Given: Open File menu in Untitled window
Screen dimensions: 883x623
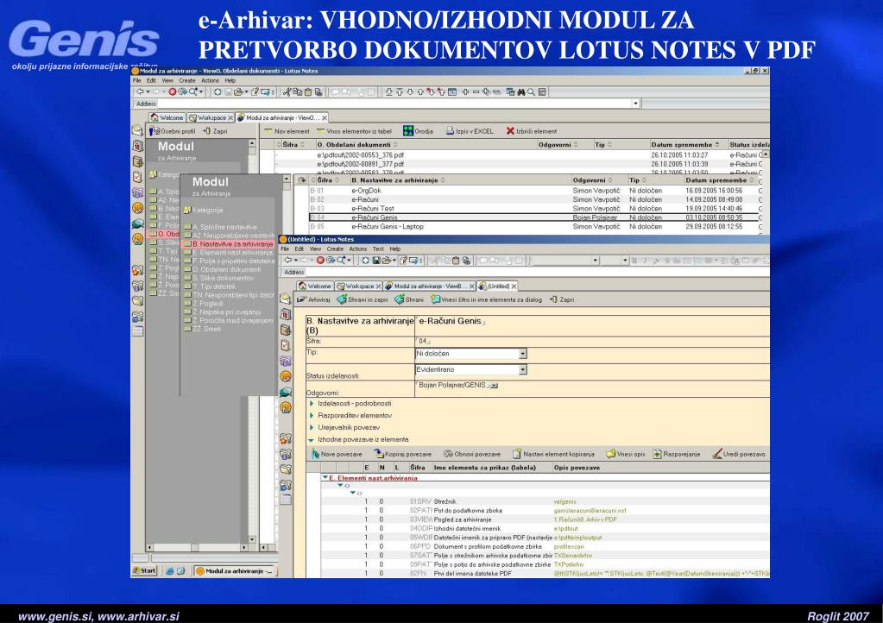Looking at the screenshot, I should 285,249.
